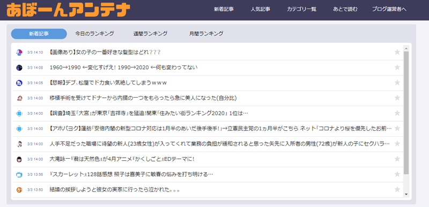The width and height of the screenshot is (429, 207).
Task: Switch to 月間ランキング tab
Action: 206,34
